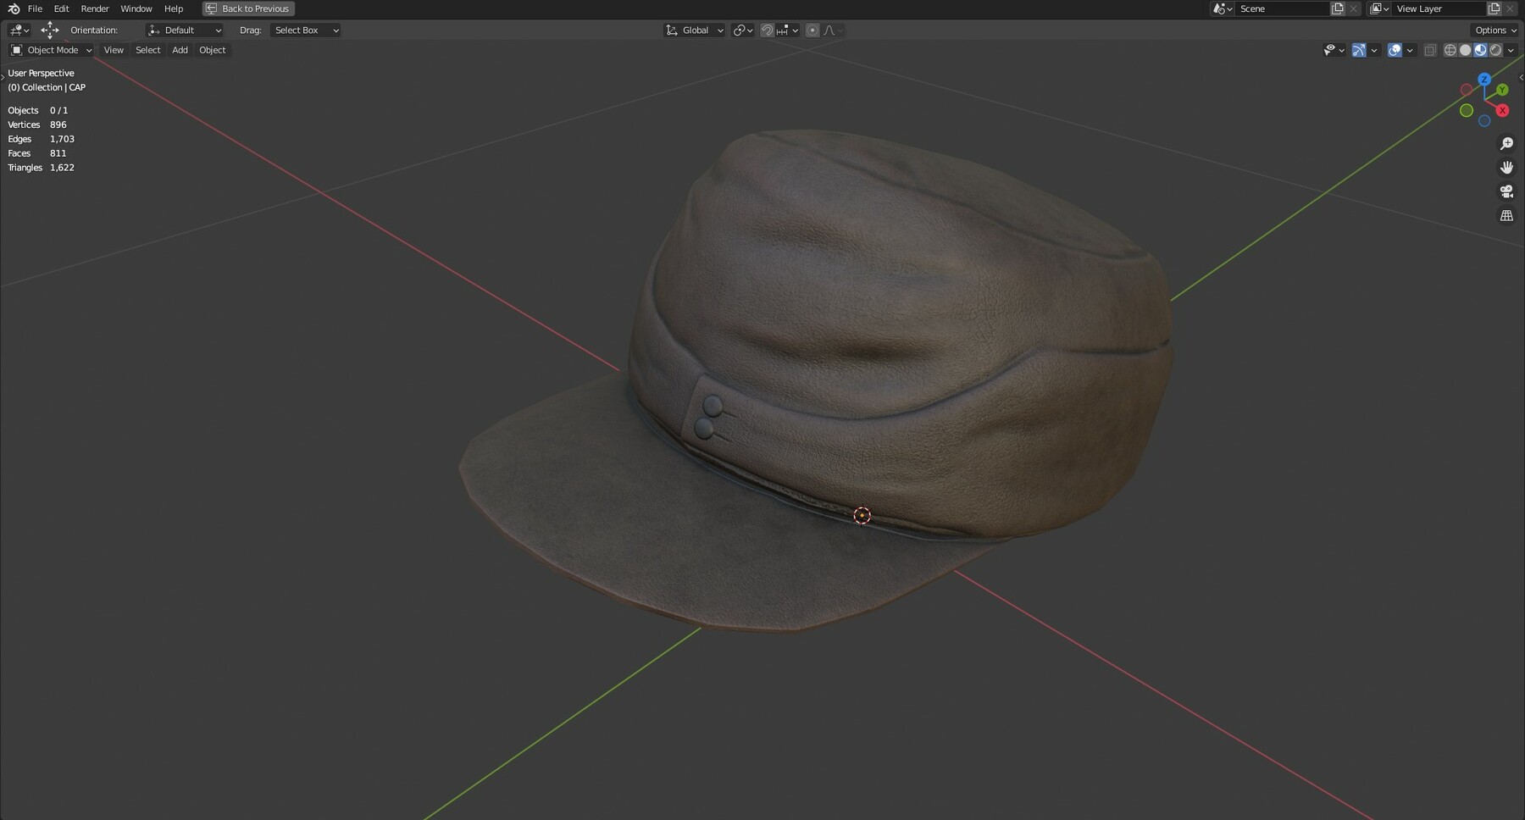Click the red X axis on navigation gizmo
This screenshot has width=1525, height=820.
pos(1502,110)
